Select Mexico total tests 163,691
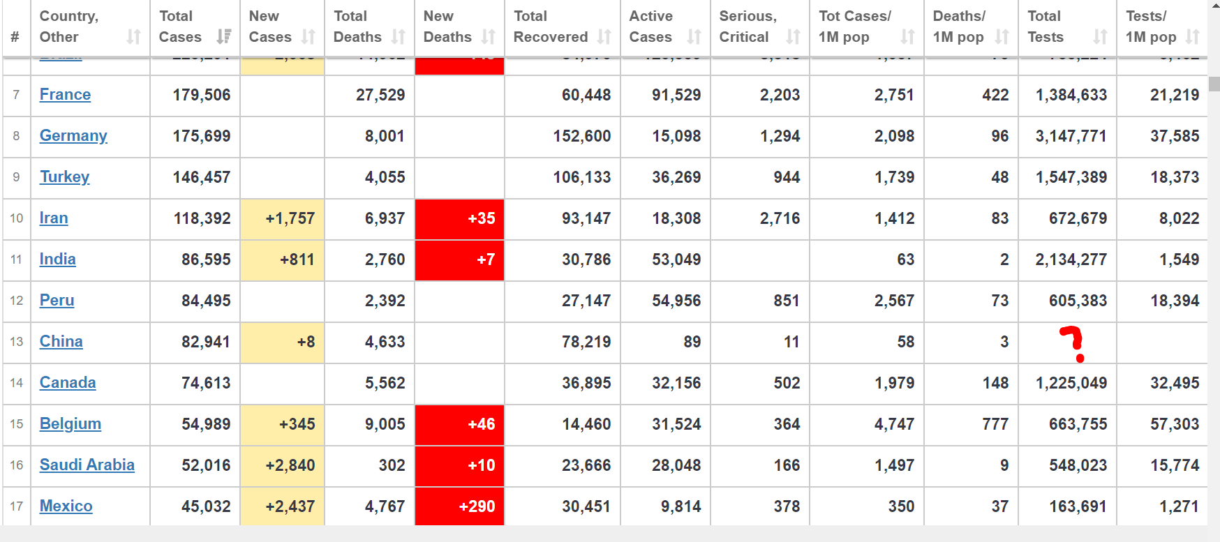The image size is (1220, 542). [1078, 506]
